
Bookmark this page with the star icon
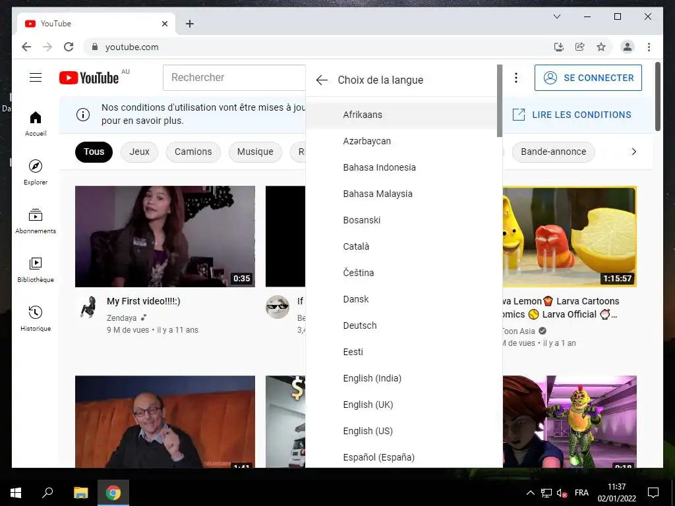601,47
